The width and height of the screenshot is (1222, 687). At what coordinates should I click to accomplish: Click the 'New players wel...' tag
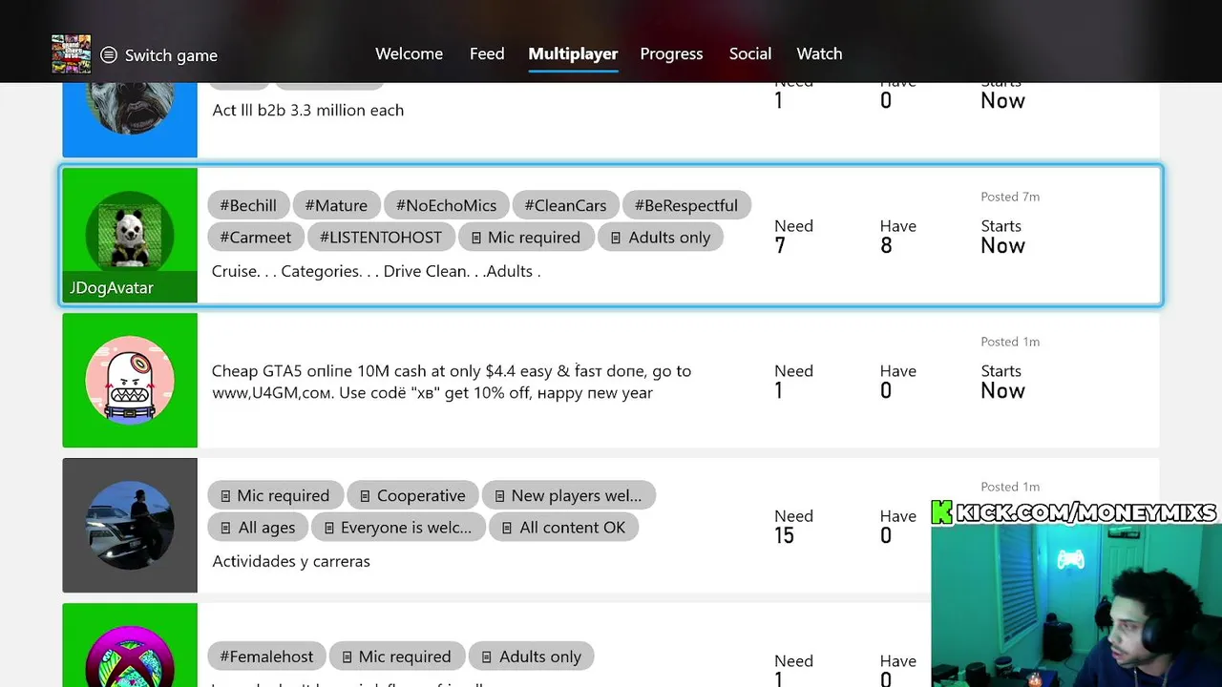tap(568, 495)
